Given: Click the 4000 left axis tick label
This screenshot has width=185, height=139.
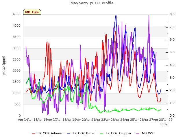Looking at the screenshot, I should [x=17, y=26].
